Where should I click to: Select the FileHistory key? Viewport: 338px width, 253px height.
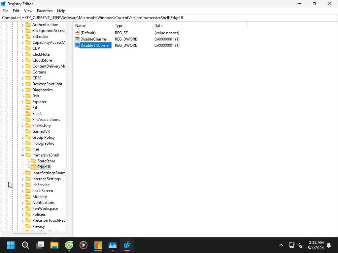click(41, 126)
